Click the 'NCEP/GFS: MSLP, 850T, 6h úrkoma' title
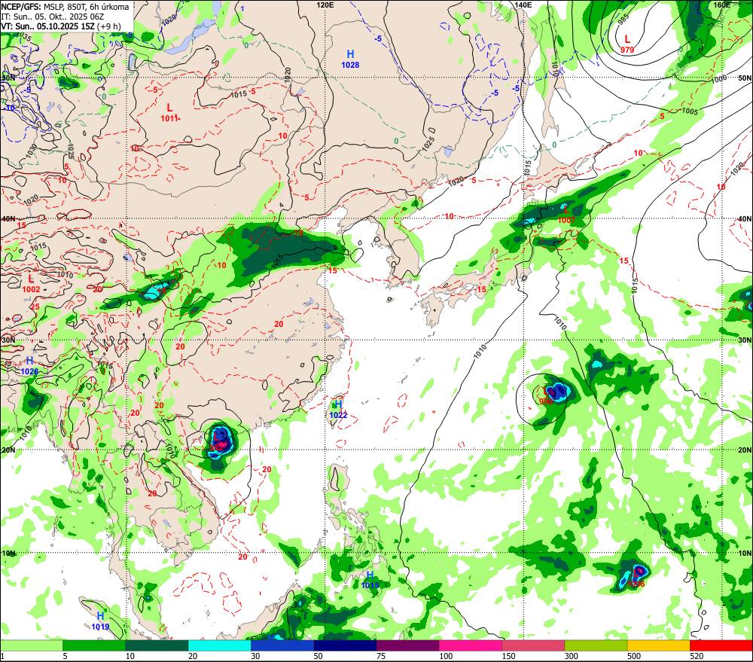Image resolution: width=753 pixels, height=662 pixels. 65,7
